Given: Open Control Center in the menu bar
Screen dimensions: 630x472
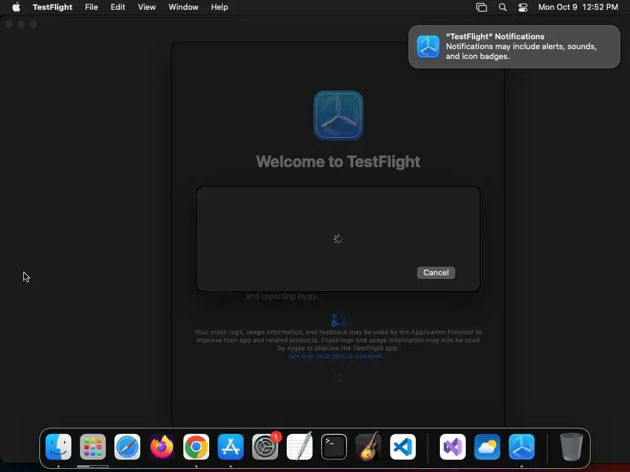Looking at the screenshot, I should [523, 7].
